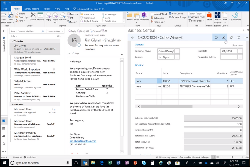
Task: Open Contact Insights for Business Central
Action: (x=218, y=18)
